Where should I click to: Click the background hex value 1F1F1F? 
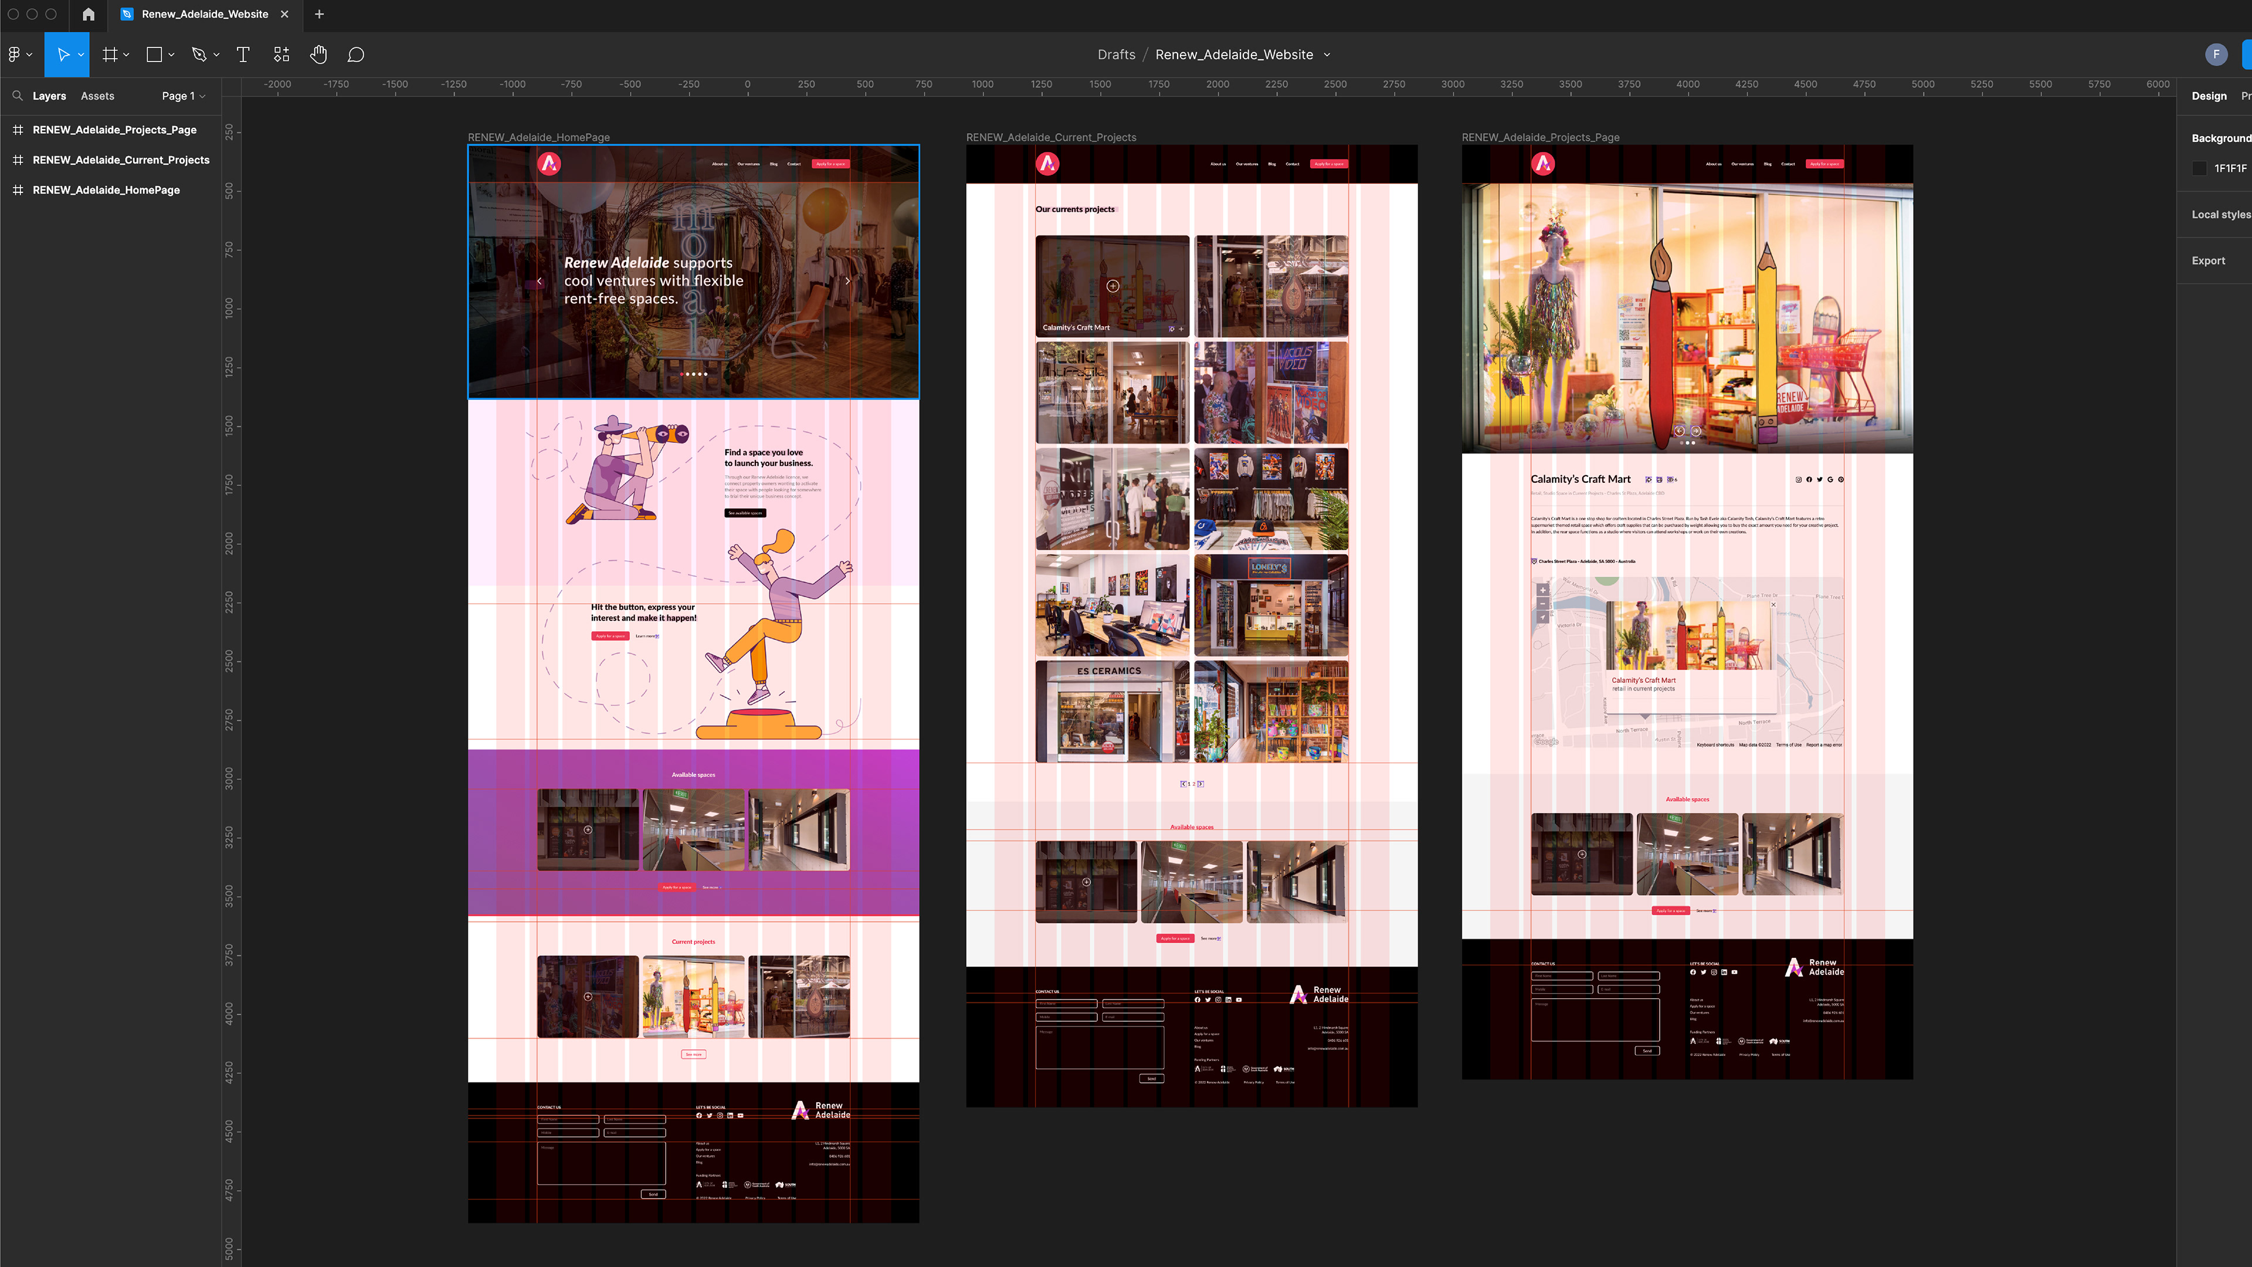tap(2230, 168)
